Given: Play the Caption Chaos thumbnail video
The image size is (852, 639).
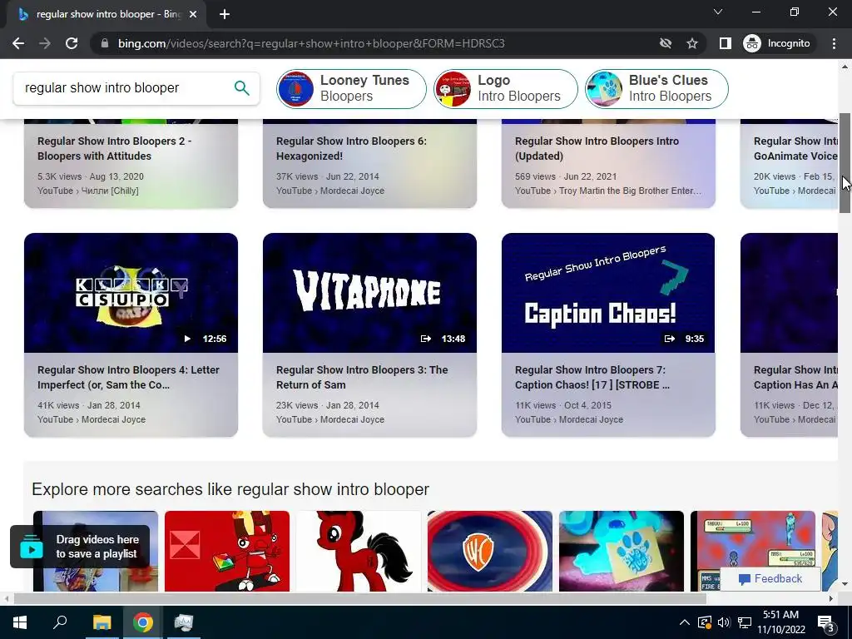Looking at the screenshot, I should 608,293.
